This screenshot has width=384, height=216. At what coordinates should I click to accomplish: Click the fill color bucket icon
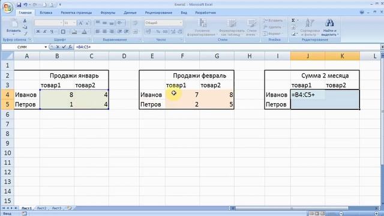click(x=74, y=32)
